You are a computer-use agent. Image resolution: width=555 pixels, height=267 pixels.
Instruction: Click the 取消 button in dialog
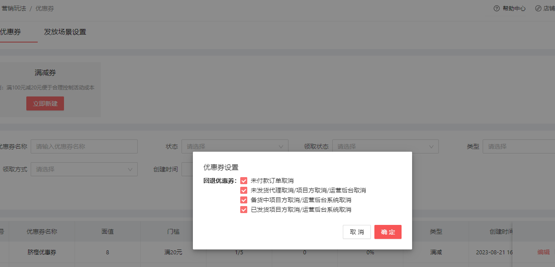tap(356, 232)
